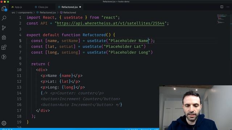Open the Source Control view icon
The image size is (232, 130).
coord(4,28)
